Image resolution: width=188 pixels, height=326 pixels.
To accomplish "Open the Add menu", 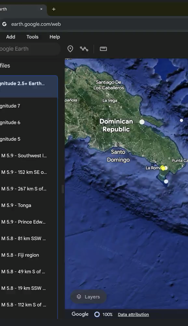I will coord(11,37).
